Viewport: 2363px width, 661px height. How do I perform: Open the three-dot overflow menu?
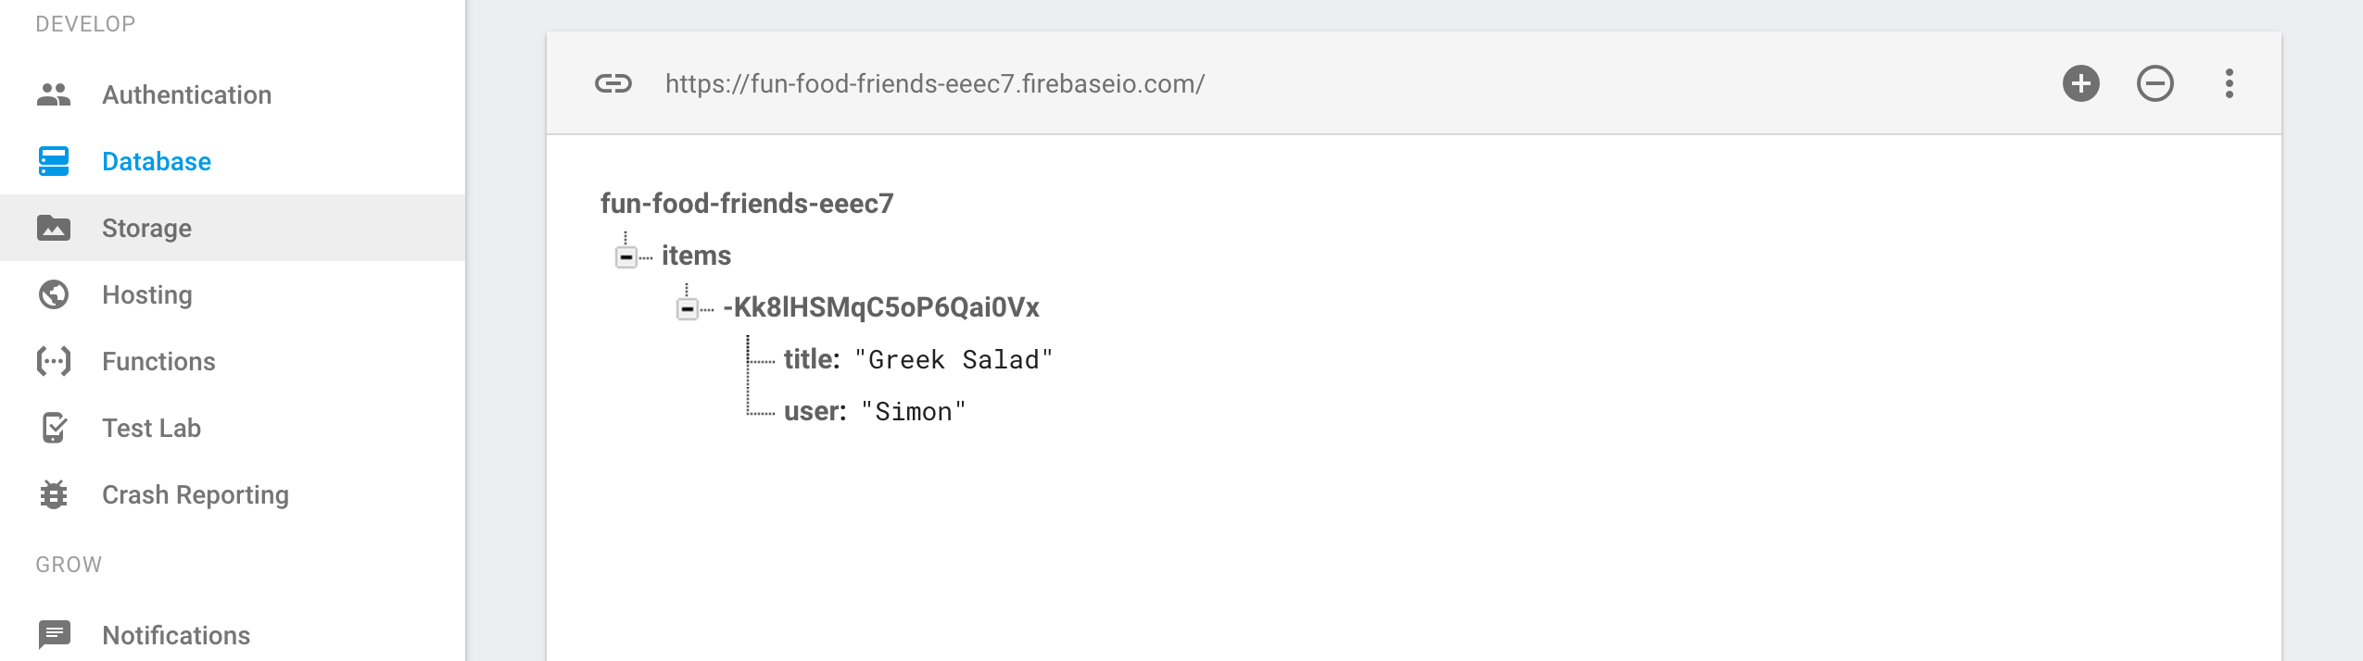[x=2229, y=83]
